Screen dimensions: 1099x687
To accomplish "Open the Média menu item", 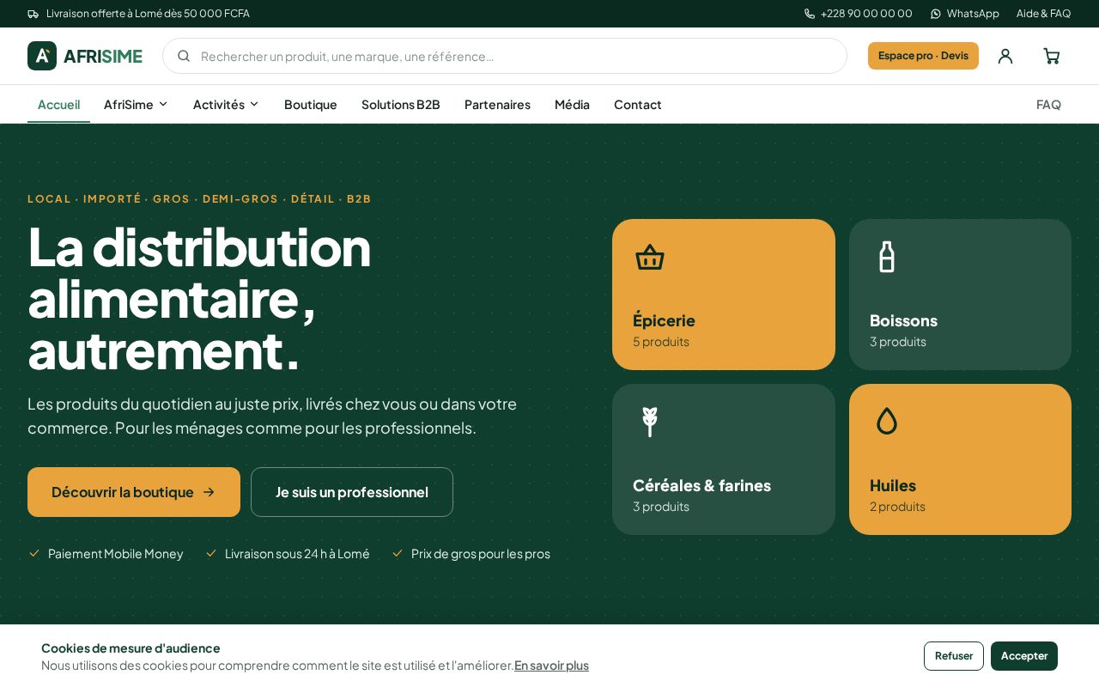I will coord(572,104).
